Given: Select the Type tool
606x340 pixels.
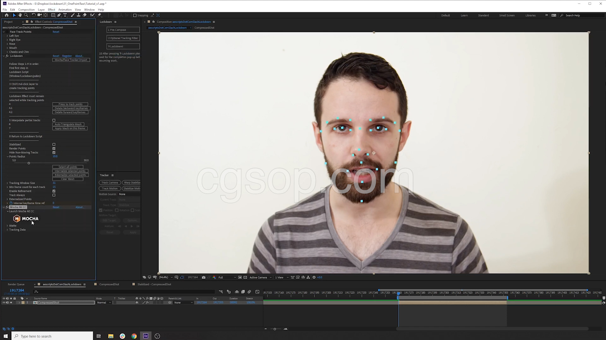Looking at the screenshot, I should [x=65, y=15].
